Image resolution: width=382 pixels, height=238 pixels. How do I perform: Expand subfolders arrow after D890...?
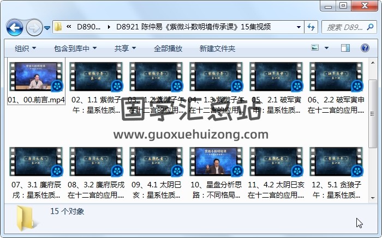tap(109, 27)
